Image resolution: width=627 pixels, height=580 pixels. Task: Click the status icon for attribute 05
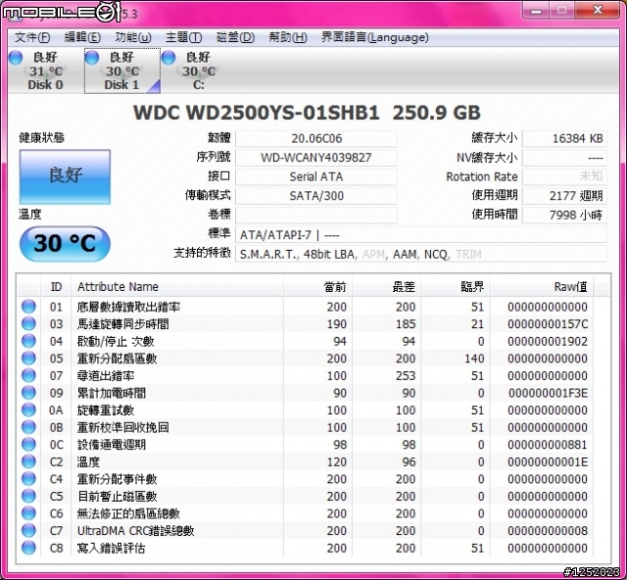pos(28,358)
